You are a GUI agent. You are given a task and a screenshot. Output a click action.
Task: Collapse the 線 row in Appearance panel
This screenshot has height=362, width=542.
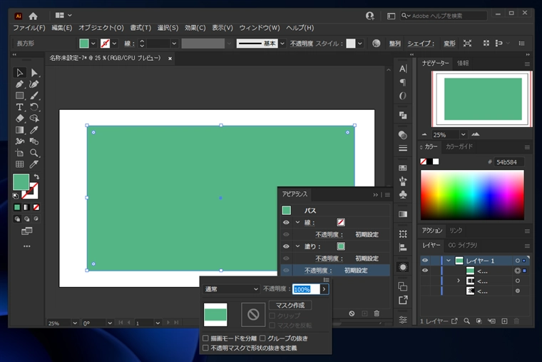coord(297,223)
